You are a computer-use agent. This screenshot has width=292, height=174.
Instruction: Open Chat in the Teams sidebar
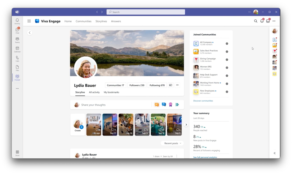click(17, 30)
